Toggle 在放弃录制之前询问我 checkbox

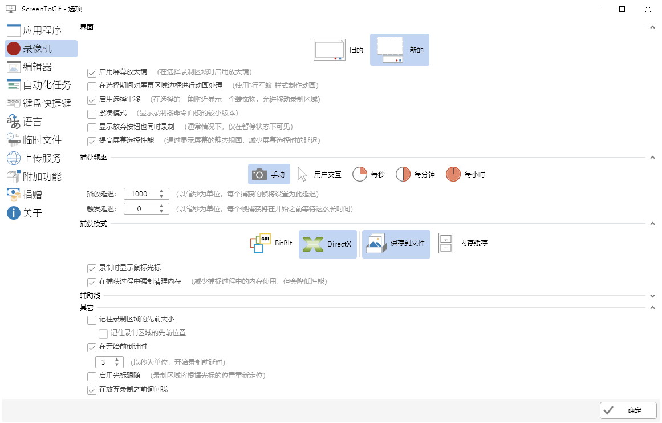[92, 390]
